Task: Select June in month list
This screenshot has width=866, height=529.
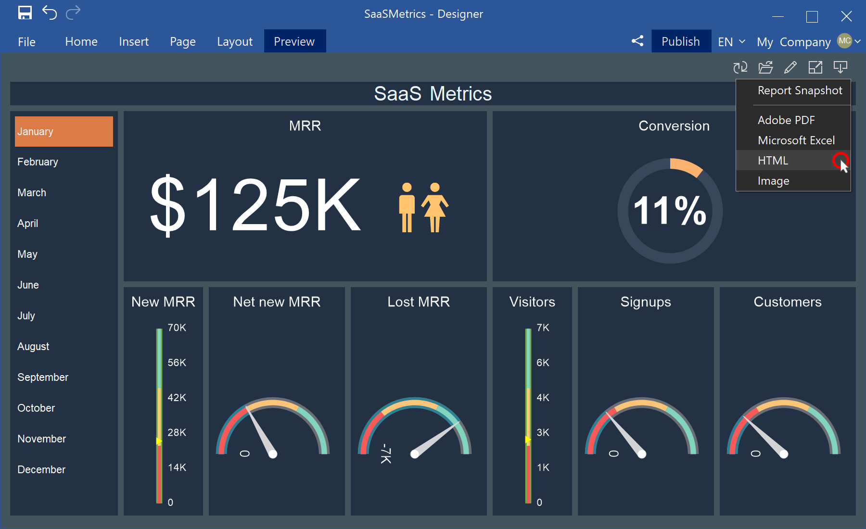Action: coord(64,285)
